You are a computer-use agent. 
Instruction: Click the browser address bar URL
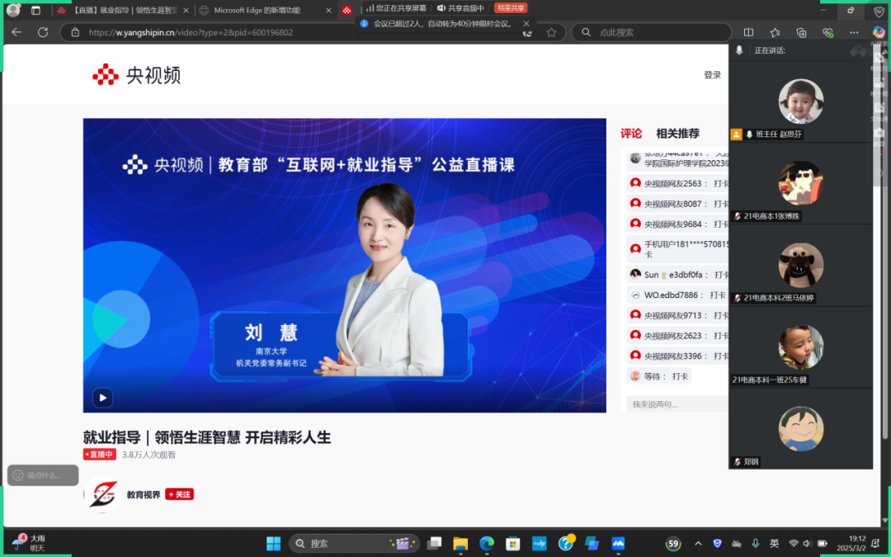(191, 32)
